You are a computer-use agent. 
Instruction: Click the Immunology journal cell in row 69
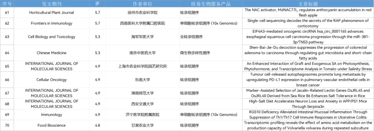(52, 114)
